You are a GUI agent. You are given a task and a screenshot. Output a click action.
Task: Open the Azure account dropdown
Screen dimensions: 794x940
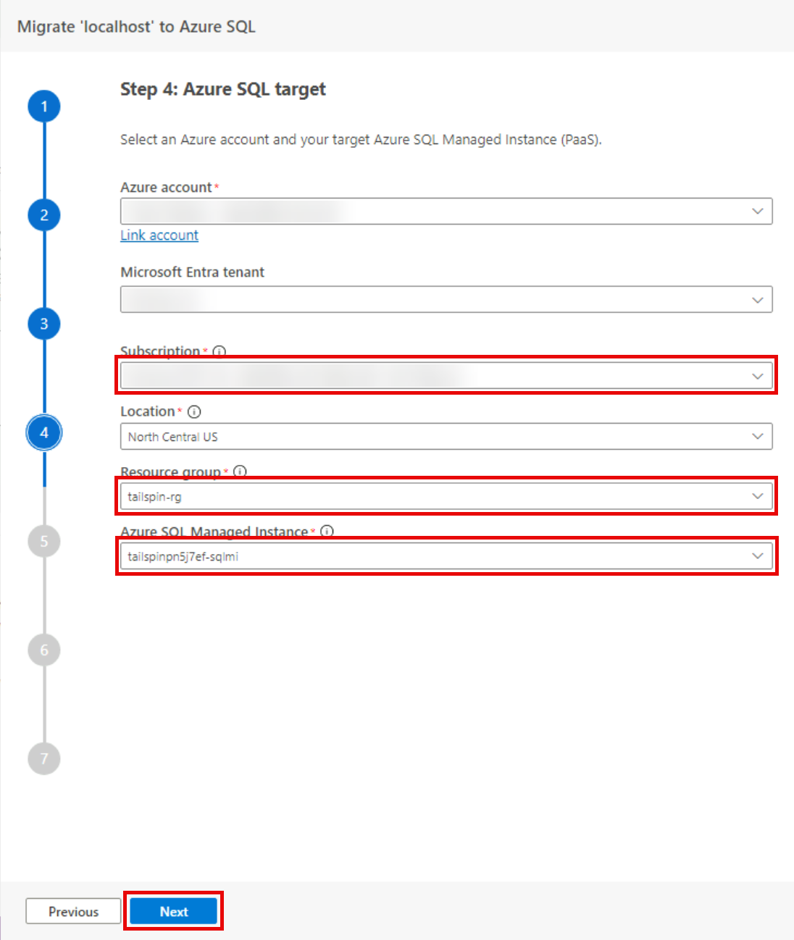(446, 211)
